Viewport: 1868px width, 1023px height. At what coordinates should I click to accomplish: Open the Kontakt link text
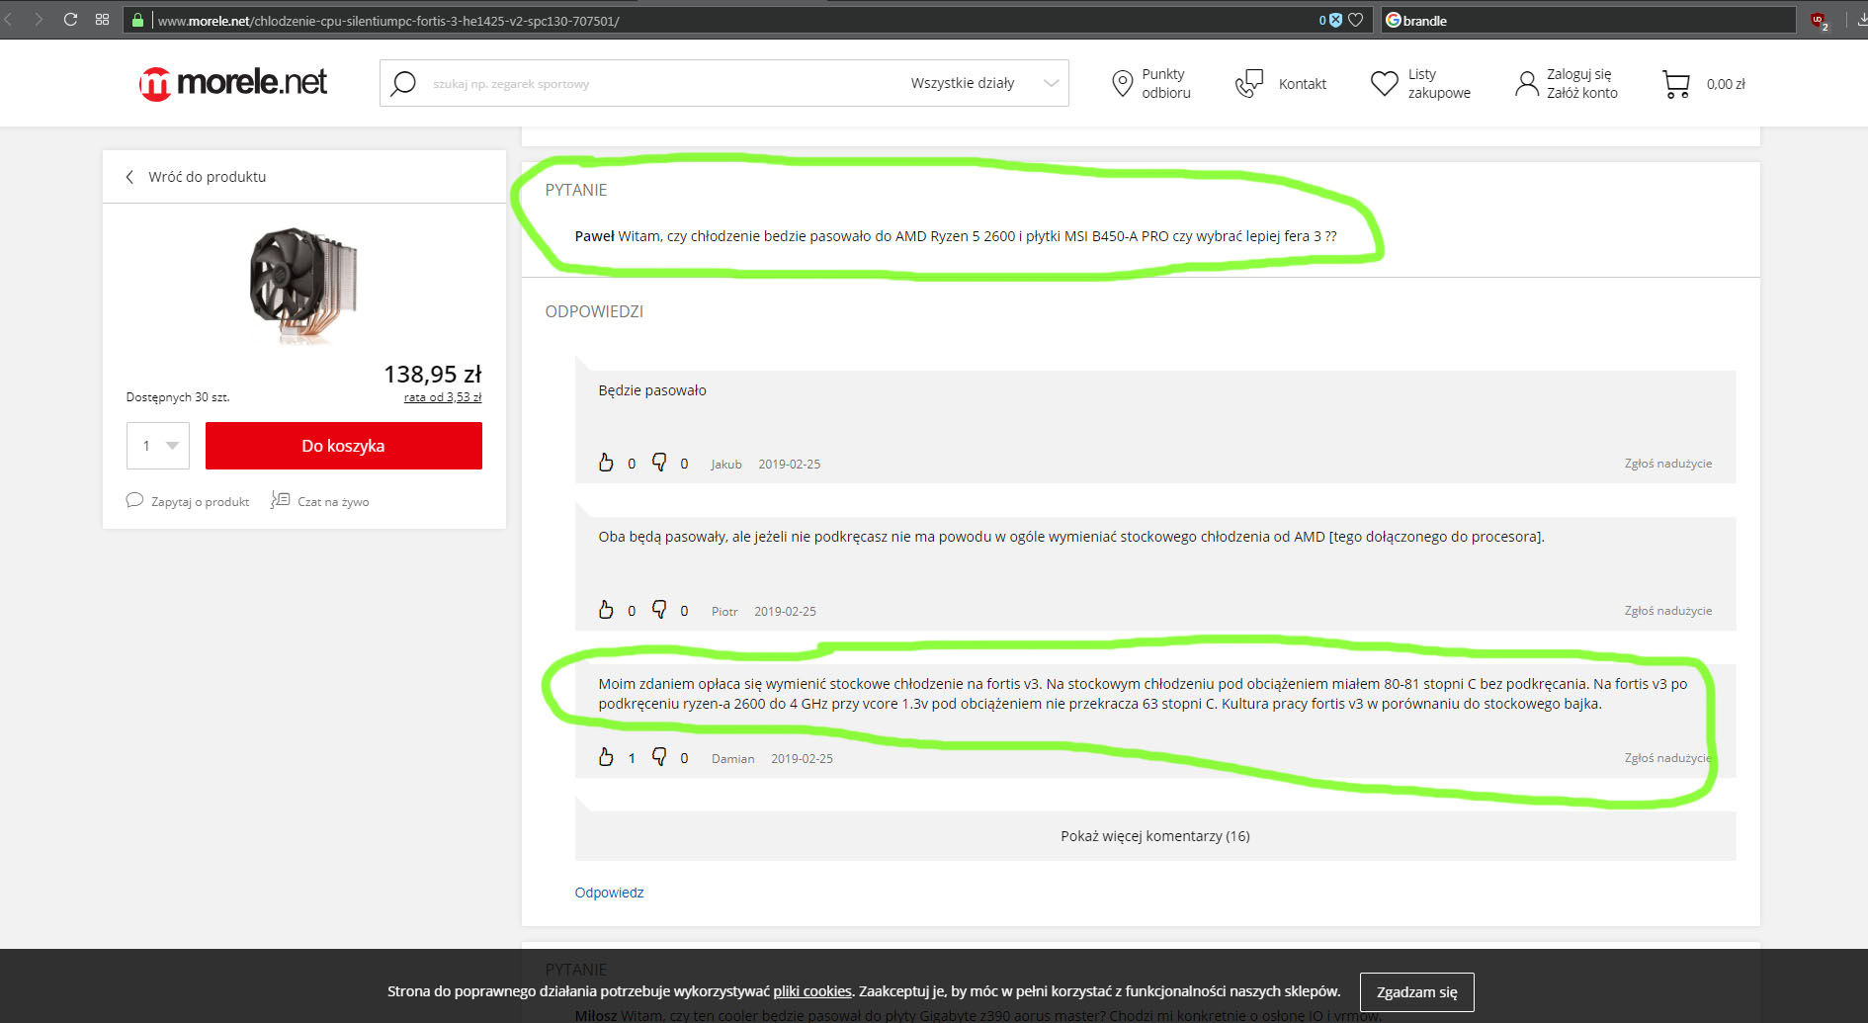click(1303, 84)
